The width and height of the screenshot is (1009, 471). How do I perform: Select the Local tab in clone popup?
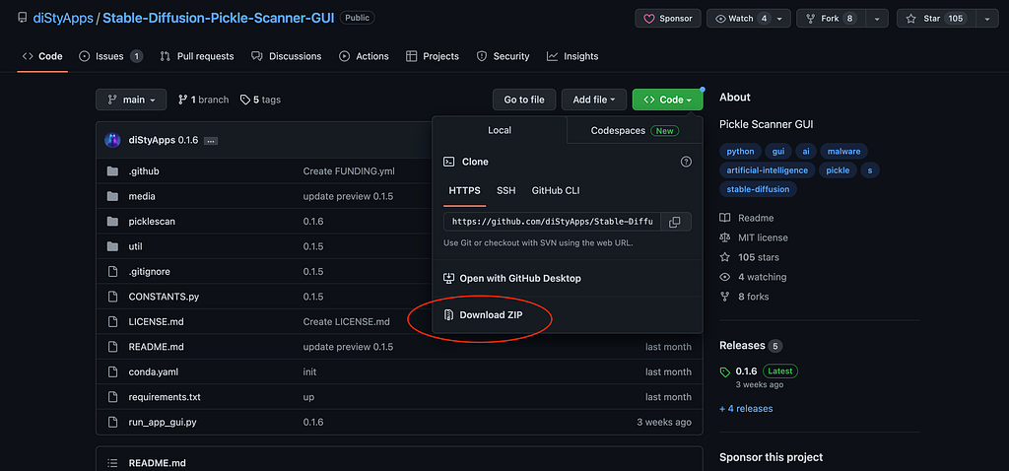point(500,130)
